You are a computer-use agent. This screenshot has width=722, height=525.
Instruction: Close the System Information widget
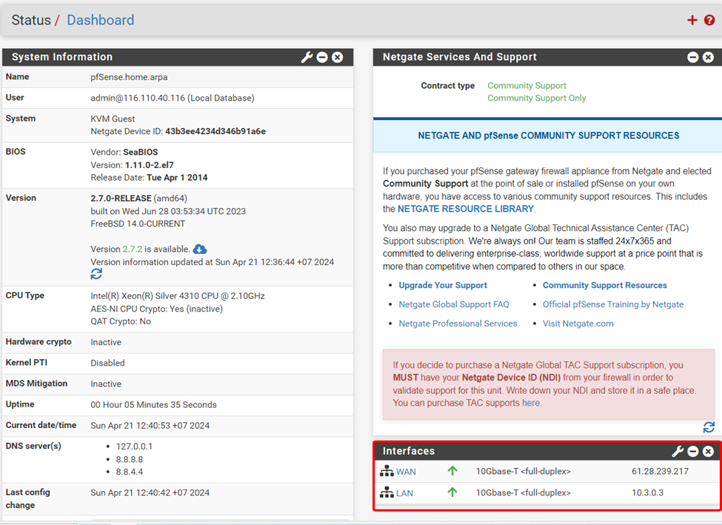pos(338,57)
